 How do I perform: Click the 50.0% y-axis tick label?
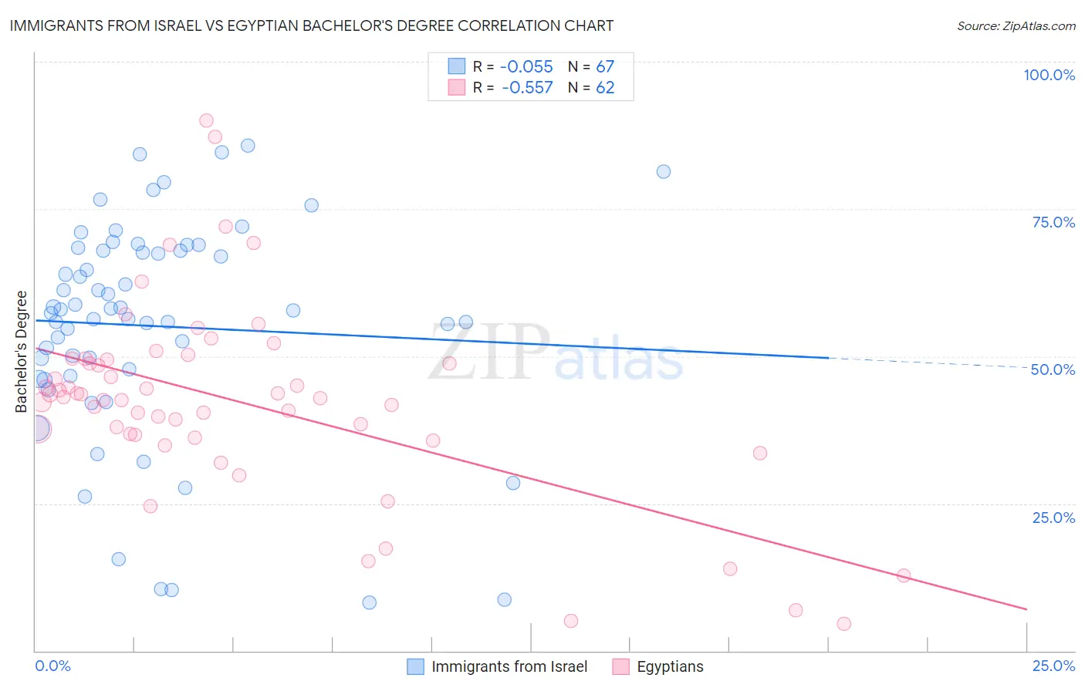tap(1053, 369)
